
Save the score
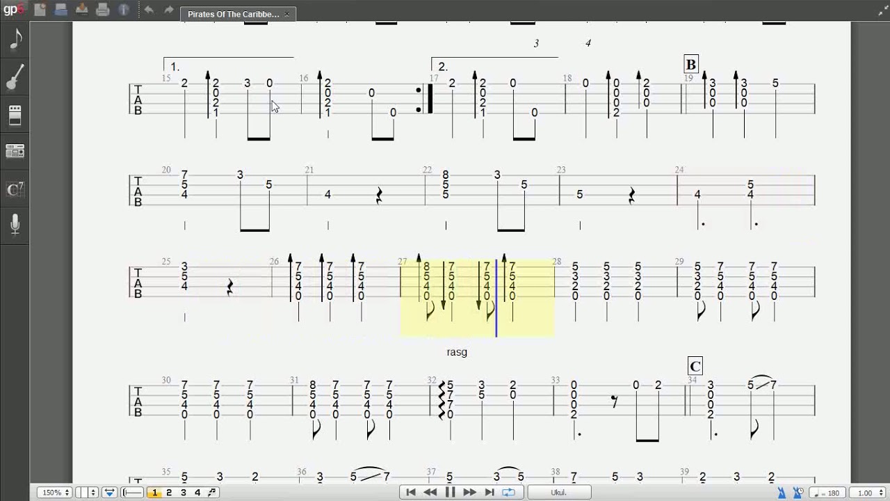pyautogui.click(x=82, y=10)
